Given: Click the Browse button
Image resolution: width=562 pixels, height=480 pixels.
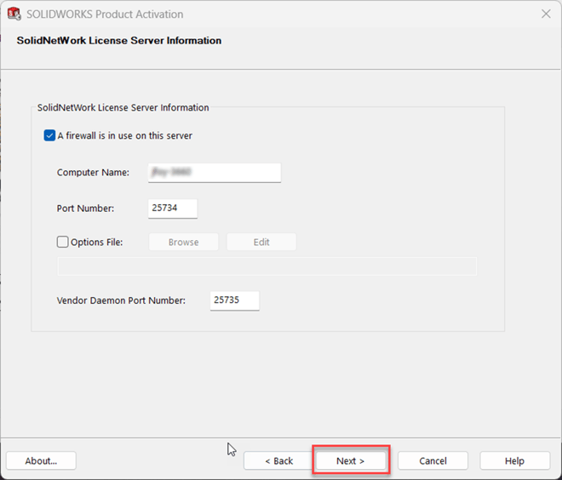Looking at the screenshot, I should pyautogui.click(x=184, y=243).
